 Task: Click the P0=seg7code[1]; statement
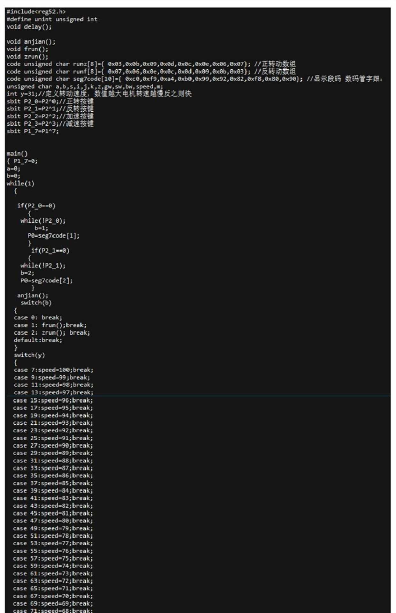point(54,236)
